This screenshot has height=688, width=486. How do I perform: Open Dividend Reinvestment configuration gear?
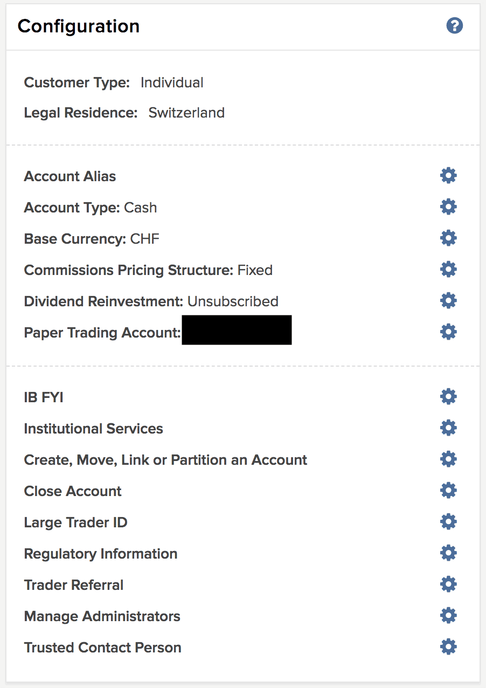click(448, 300)
